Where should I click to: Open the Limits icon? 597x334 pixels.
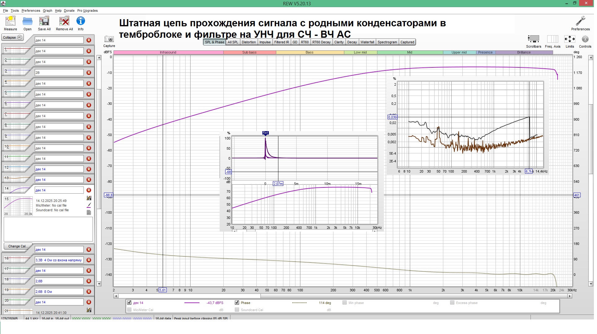tap(569, 39)
